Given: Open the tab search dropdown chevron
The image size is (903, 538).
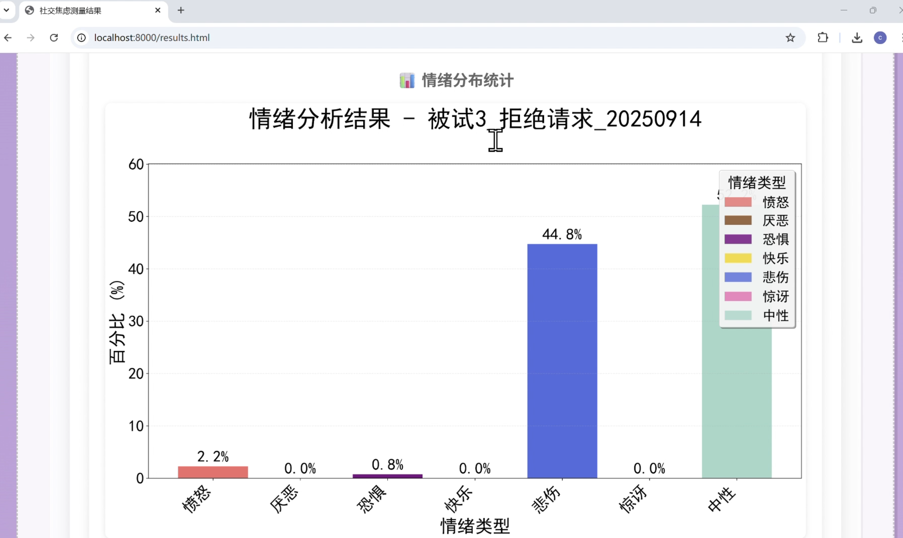Looking at the screenshot, I should point(6,10).
